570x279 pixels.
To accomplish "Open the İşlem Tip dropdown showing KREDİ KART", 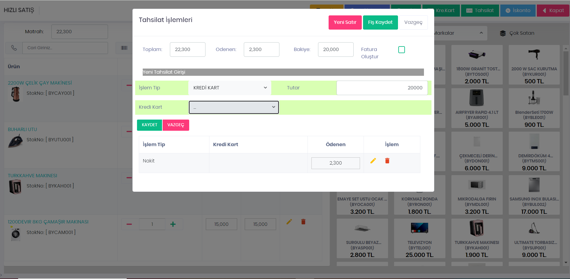I will [230, 88].
